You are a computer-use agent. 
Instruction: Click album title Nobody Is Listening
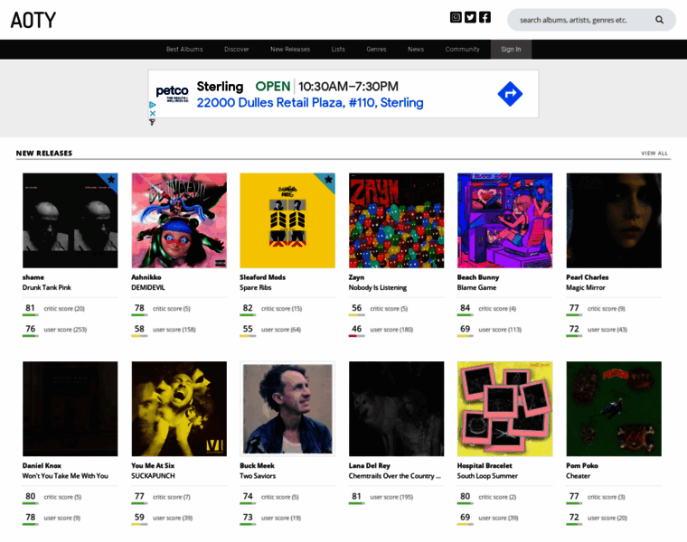pos(378,287)
